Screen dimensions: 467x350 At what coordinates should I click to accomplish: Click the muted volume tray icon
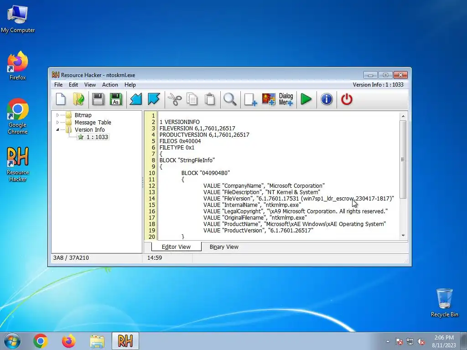coord(421,341)
